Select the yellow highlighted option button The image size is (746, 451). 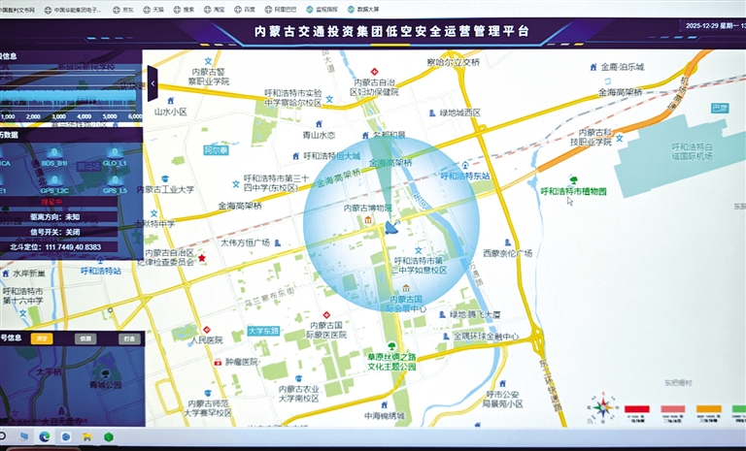pyautogui.click(x=43, y=339)
